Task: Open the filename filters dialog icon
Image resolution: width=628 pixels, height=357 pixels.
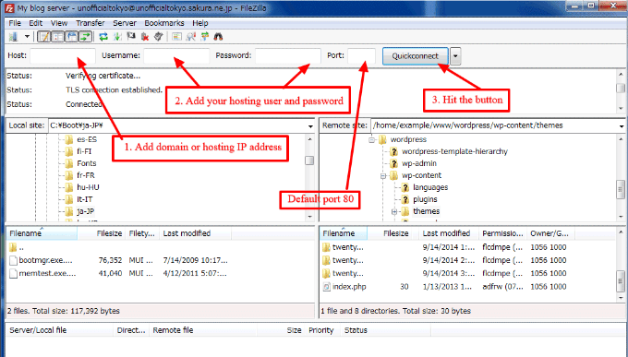Action: tap(176, 37)
